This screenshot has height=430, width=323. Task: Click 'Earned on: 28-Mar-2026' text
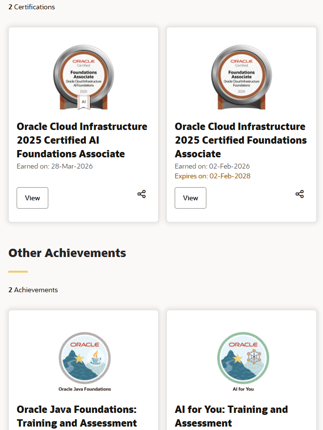(x=55, y=166)
